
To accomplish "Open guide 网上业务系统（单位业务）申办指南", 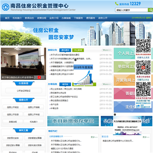I will (x=66, y=89).
